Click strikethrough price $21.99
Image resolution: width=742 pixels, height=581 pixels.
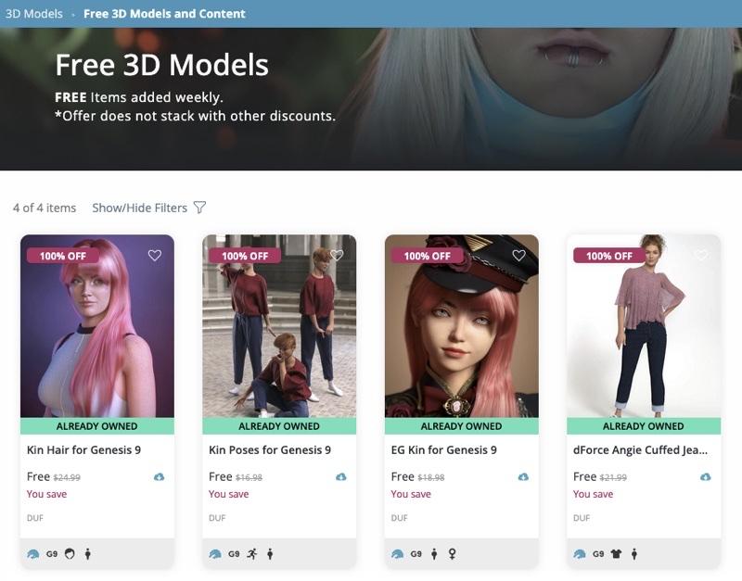pos(613,477)
